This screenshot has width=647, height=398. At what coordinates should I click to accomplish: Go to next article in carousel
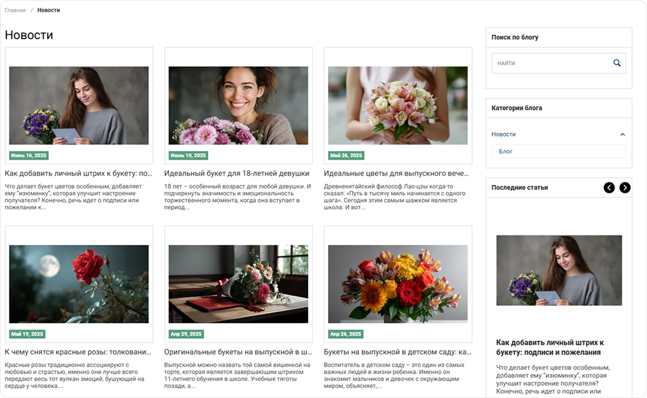625,188
